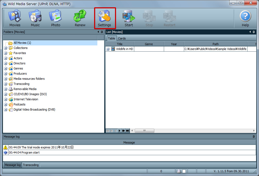Pin the Folders [Movies] panel
The image size is (259, 176).
(102, 32)
